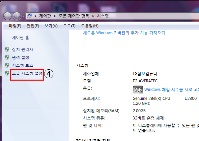Image resolution: width=199 pixels, height=141 pixels.
Task: Click shield icon beside 시스템 보호
Action: tap(7, 65)
